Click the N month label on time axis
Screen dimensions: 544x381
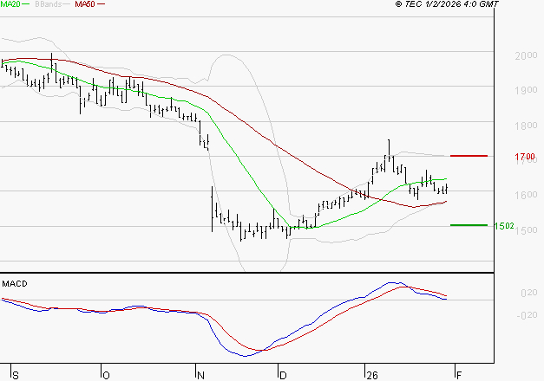click(200, 376)
